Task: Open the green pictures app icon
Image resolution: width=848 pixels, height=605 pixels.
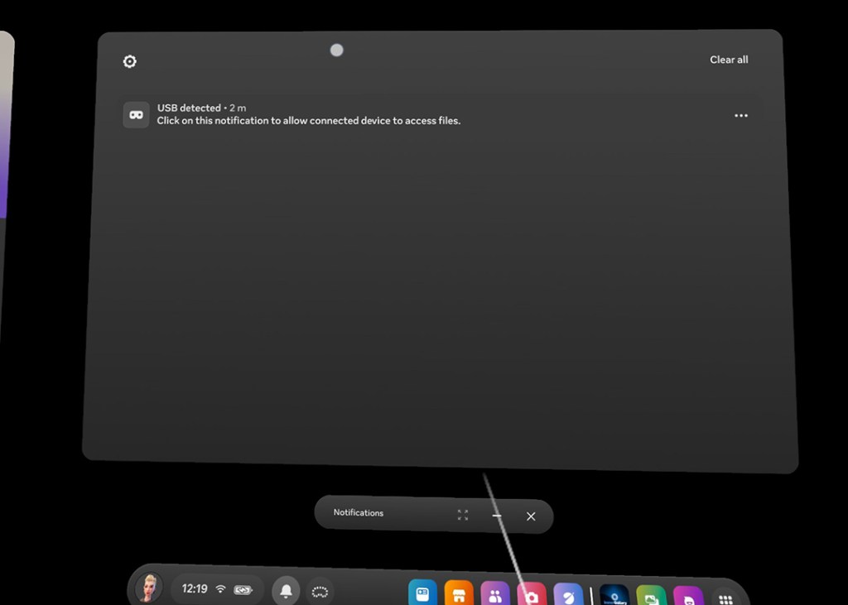Action: tap(651, 598)
